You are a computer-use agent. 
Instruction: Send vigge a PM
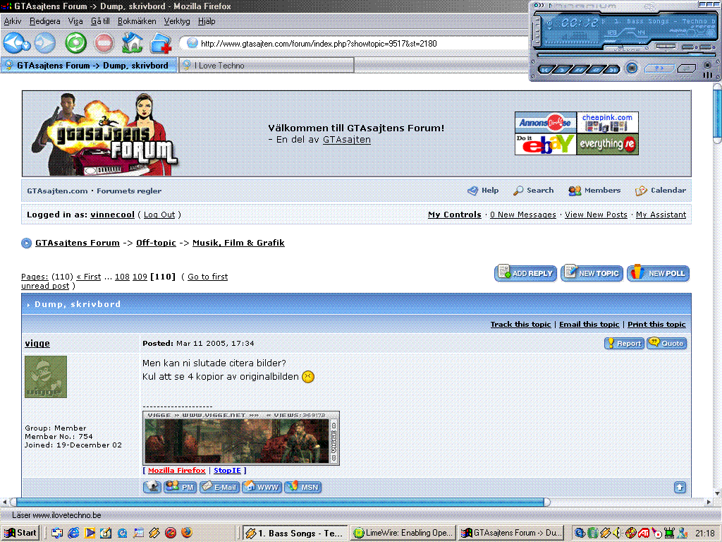(x=180, y=487)
